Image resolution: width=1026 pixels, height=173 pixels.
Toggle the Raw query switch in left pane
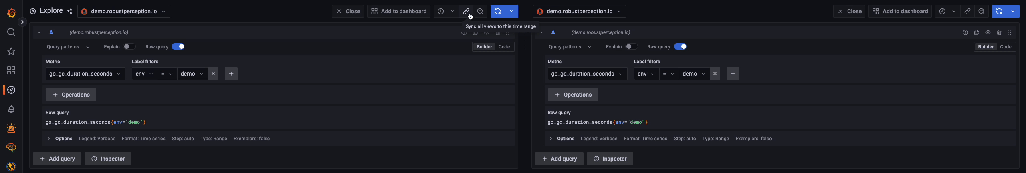178,46
